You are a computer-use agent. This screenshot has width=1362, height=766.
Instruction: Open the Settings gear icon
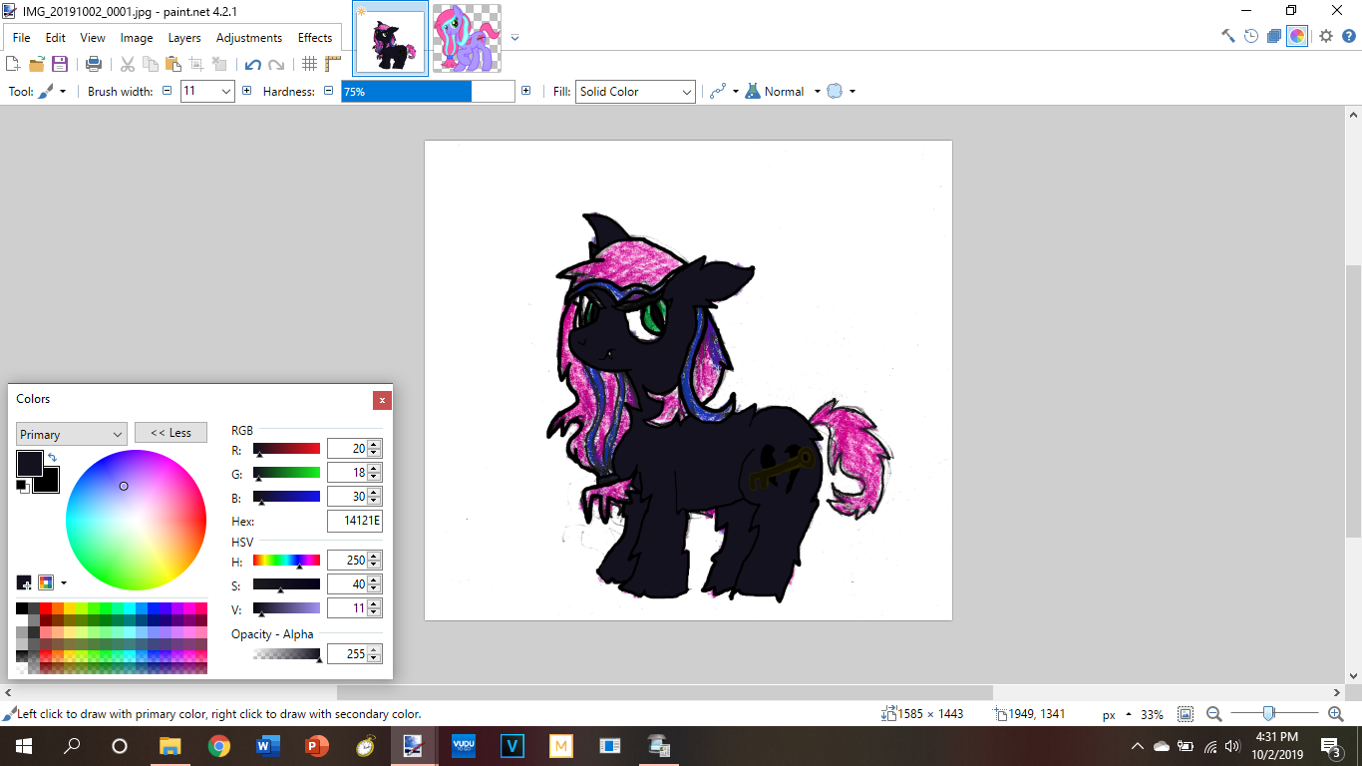coord(1326,36)
